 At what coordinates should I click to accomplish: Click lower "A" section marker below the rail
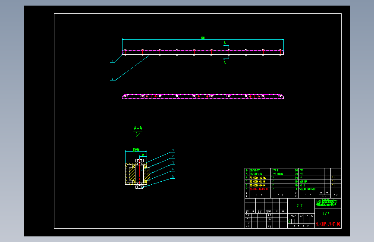coord(224,62)
